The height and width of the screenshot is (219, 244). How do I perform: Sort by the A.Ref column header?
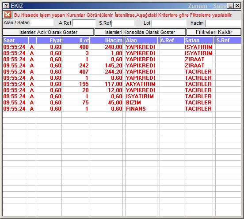[172, 41]
